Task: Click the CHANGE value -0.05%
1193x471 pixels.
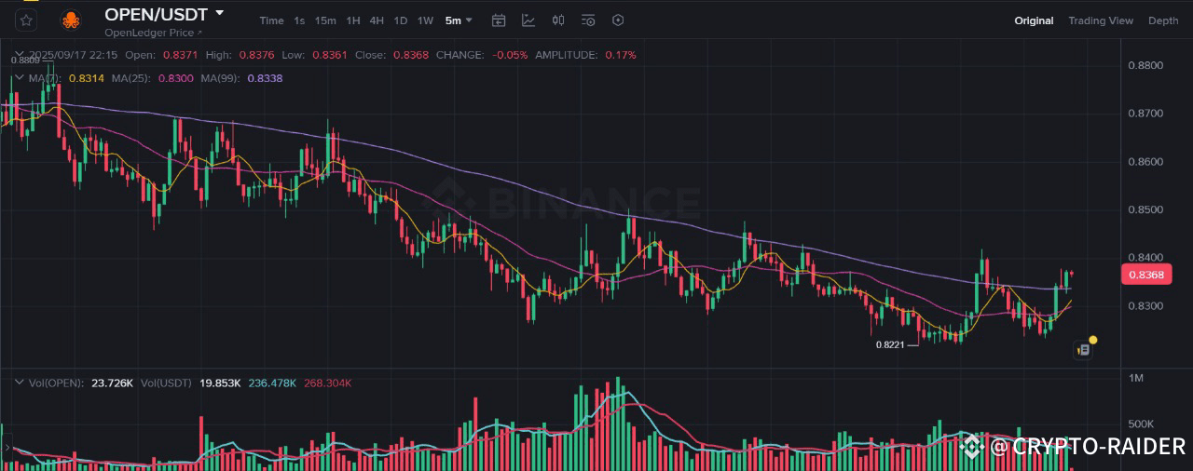Action: point(510,55)
